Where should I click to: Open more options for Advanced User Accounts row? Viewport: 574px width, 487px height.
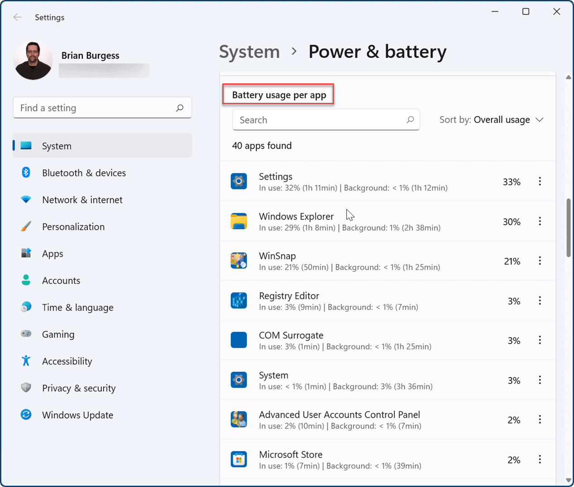click(x=540, y=419)
